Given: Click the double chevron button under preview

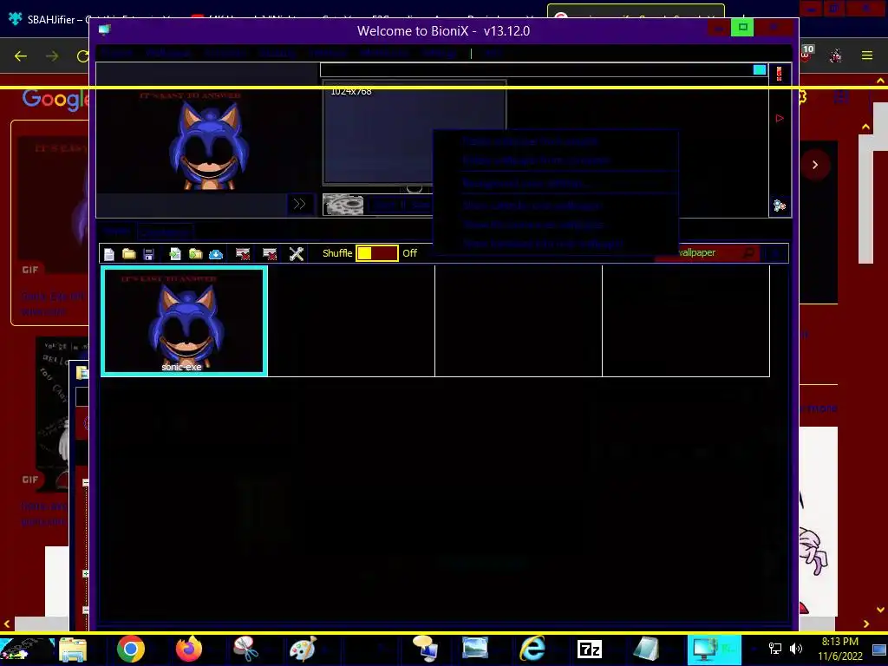Looking at the screenshot, I should [299, 204].
